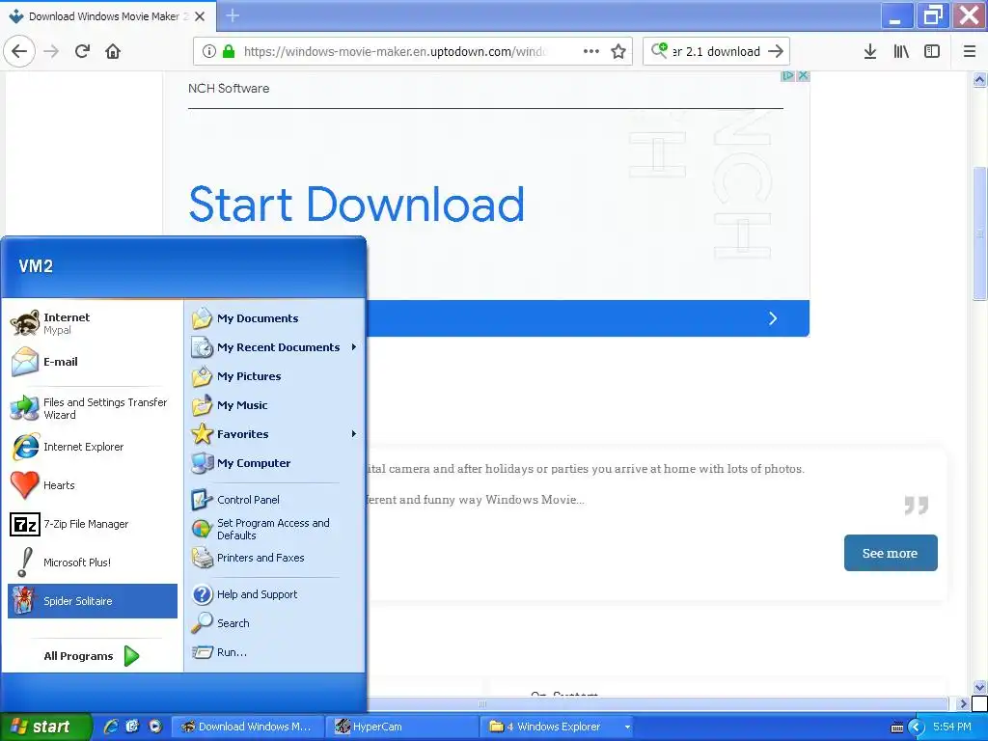Open the library bookshelf icon

coord(901,51)
